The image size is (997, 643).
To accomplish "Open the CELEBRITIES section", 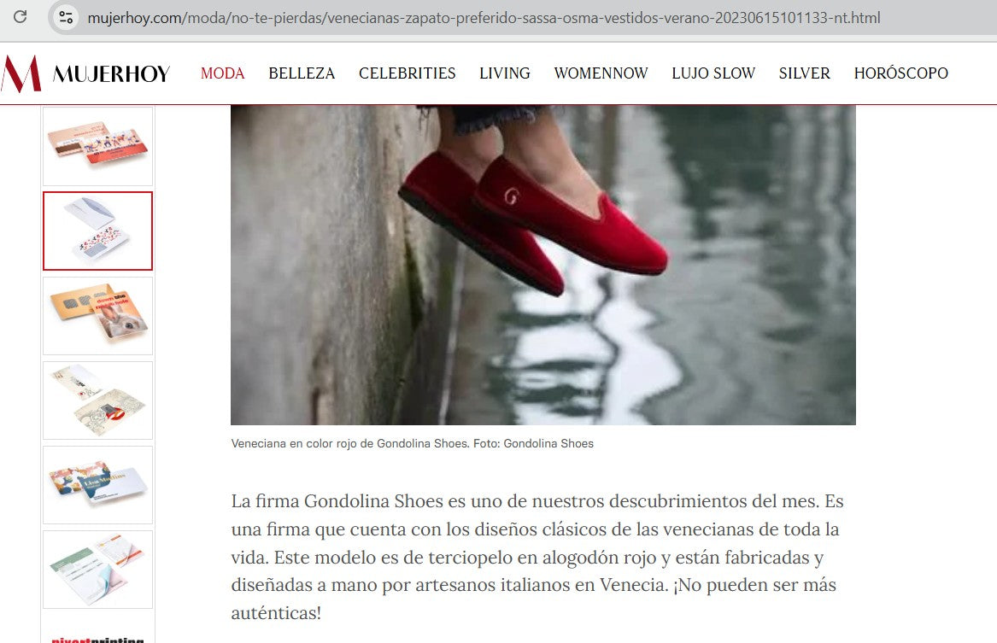I will coord(407,73).
